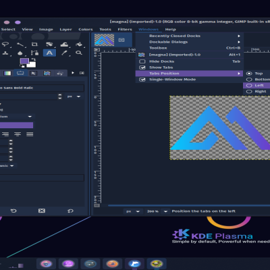
Task: Select the Fuzzy Select wand tool
Action: tap(20, 45)
